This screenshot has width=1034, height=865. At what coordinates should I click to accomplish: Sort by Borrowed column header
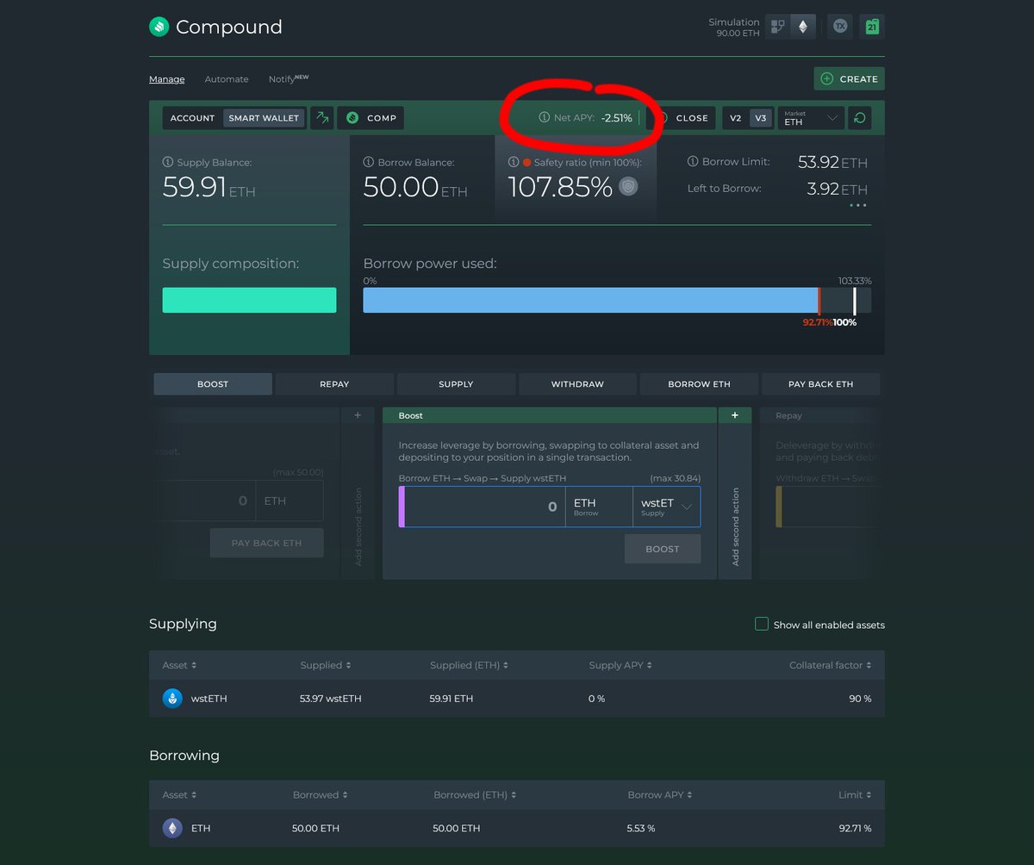click(x=321, y=794)
